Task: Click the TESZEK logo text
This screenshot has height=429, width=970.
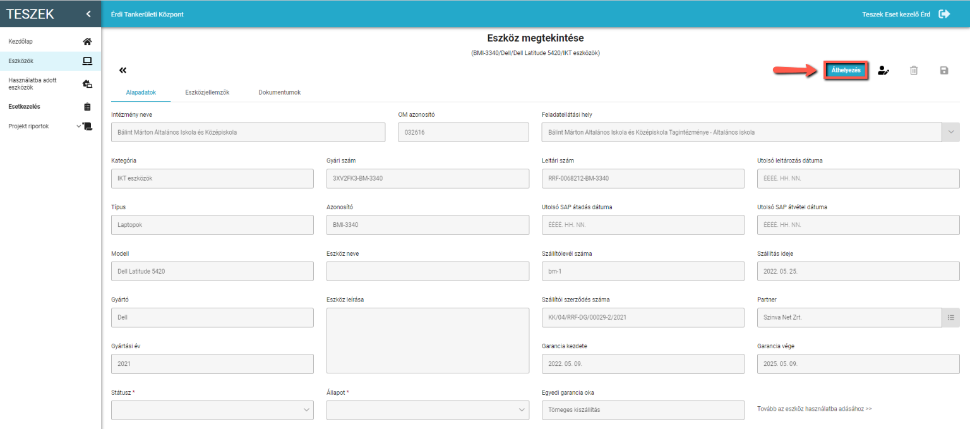Action: pyautogui.click(x=30, y=14)
